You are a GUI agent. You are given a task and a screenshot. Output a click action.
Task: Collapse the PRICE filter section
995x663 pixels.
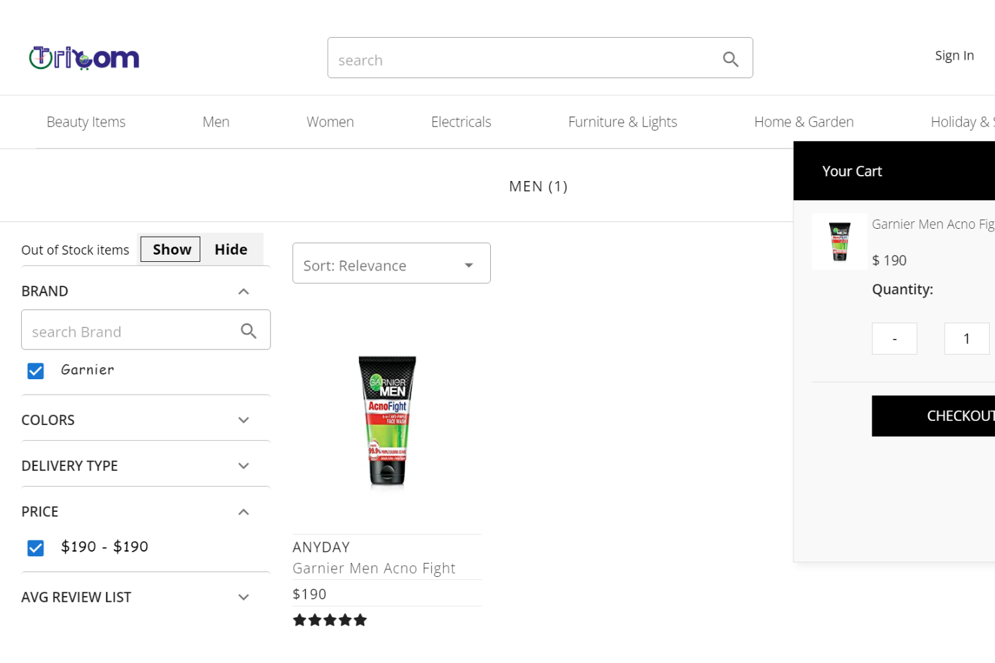coord(243,512)
